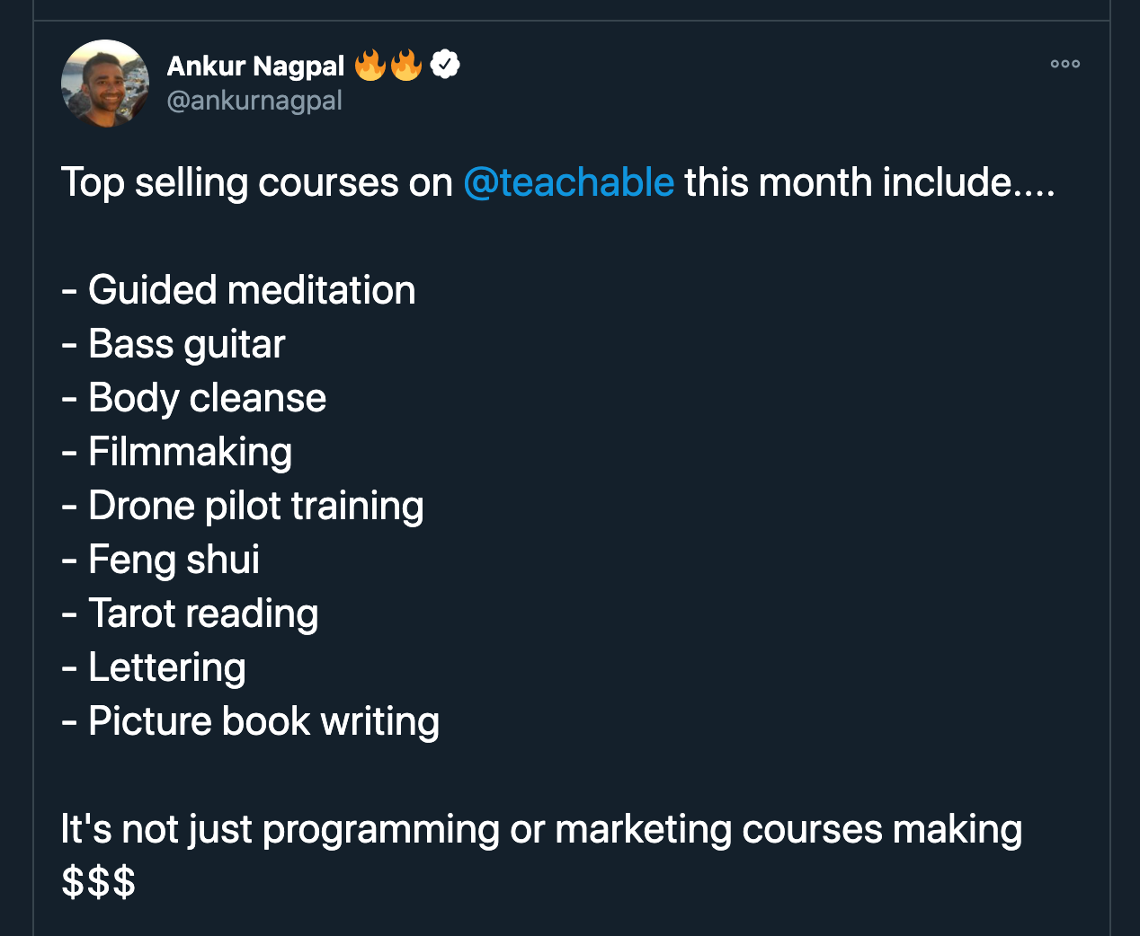Click the "$$$" text at the end

[99, 882]
